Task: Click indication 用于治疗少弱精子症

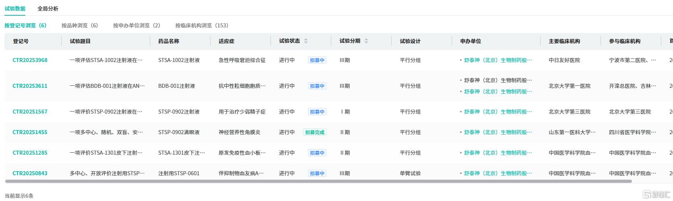Action: coord(242,112)
